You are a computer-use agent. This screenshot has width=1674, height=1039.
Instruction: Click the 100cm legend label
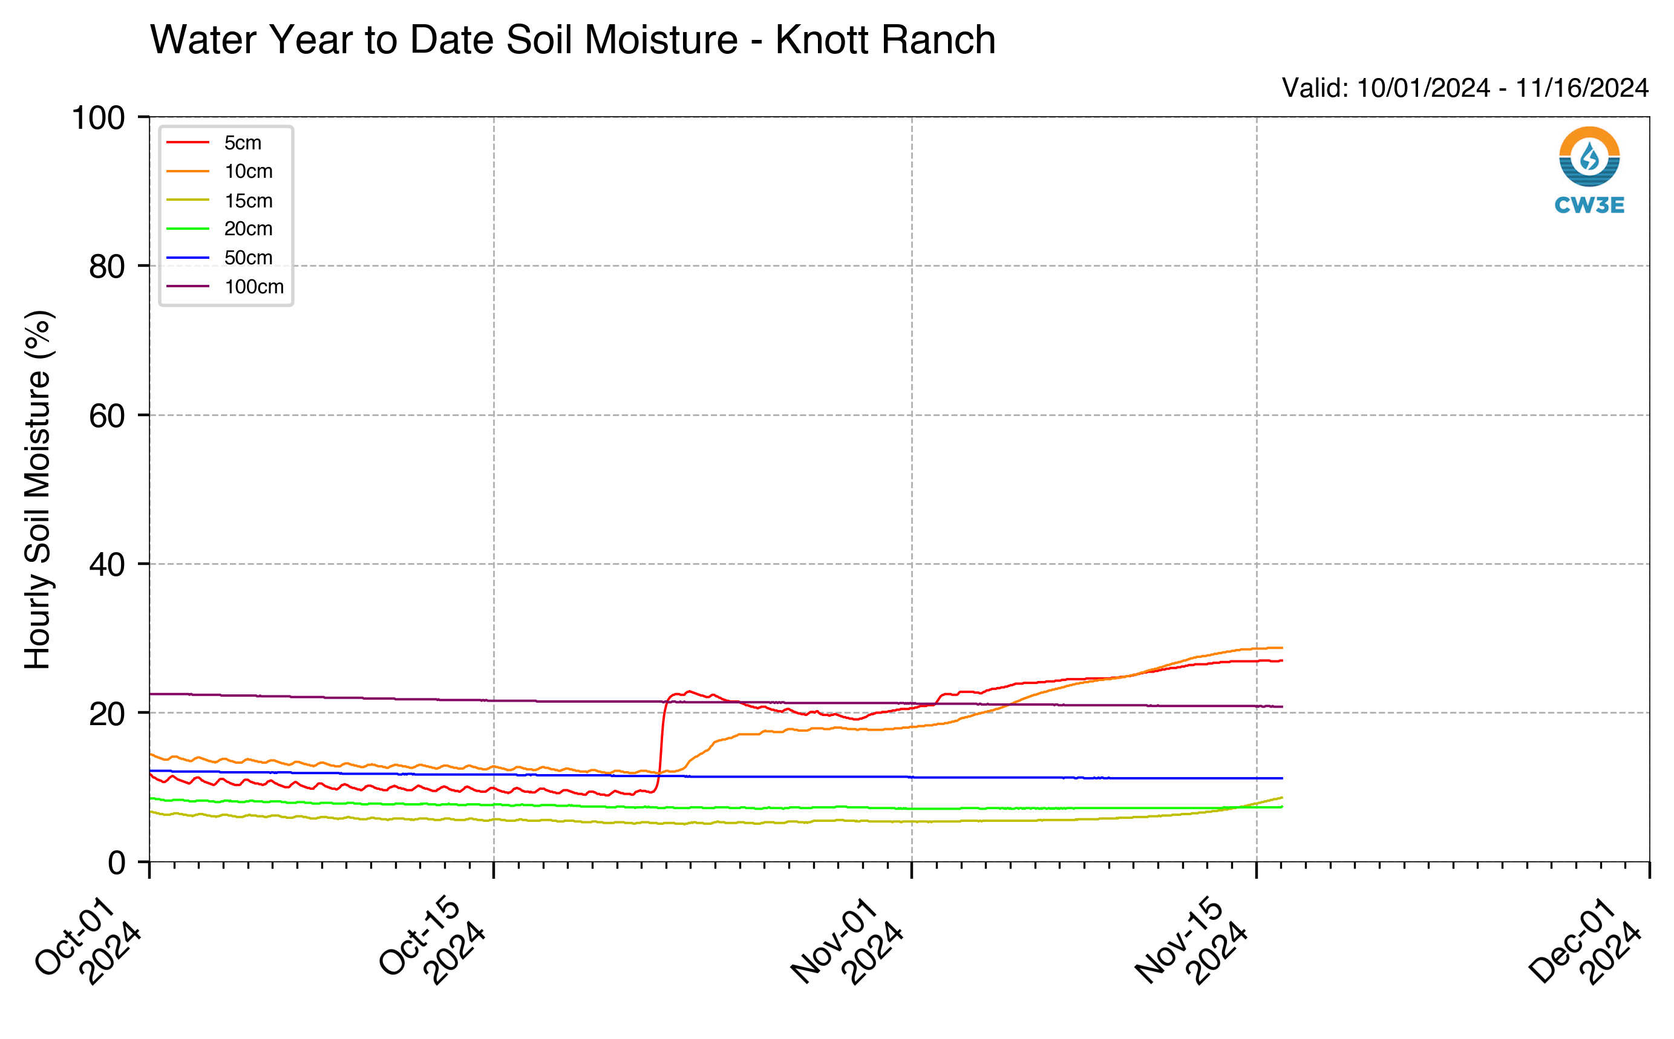(253, 287)
